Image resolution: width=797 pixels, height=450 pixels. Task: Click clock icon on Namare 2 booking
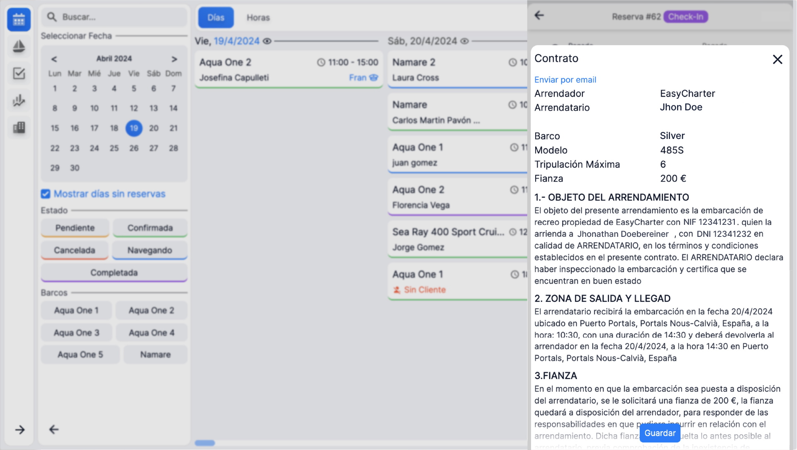513,62
